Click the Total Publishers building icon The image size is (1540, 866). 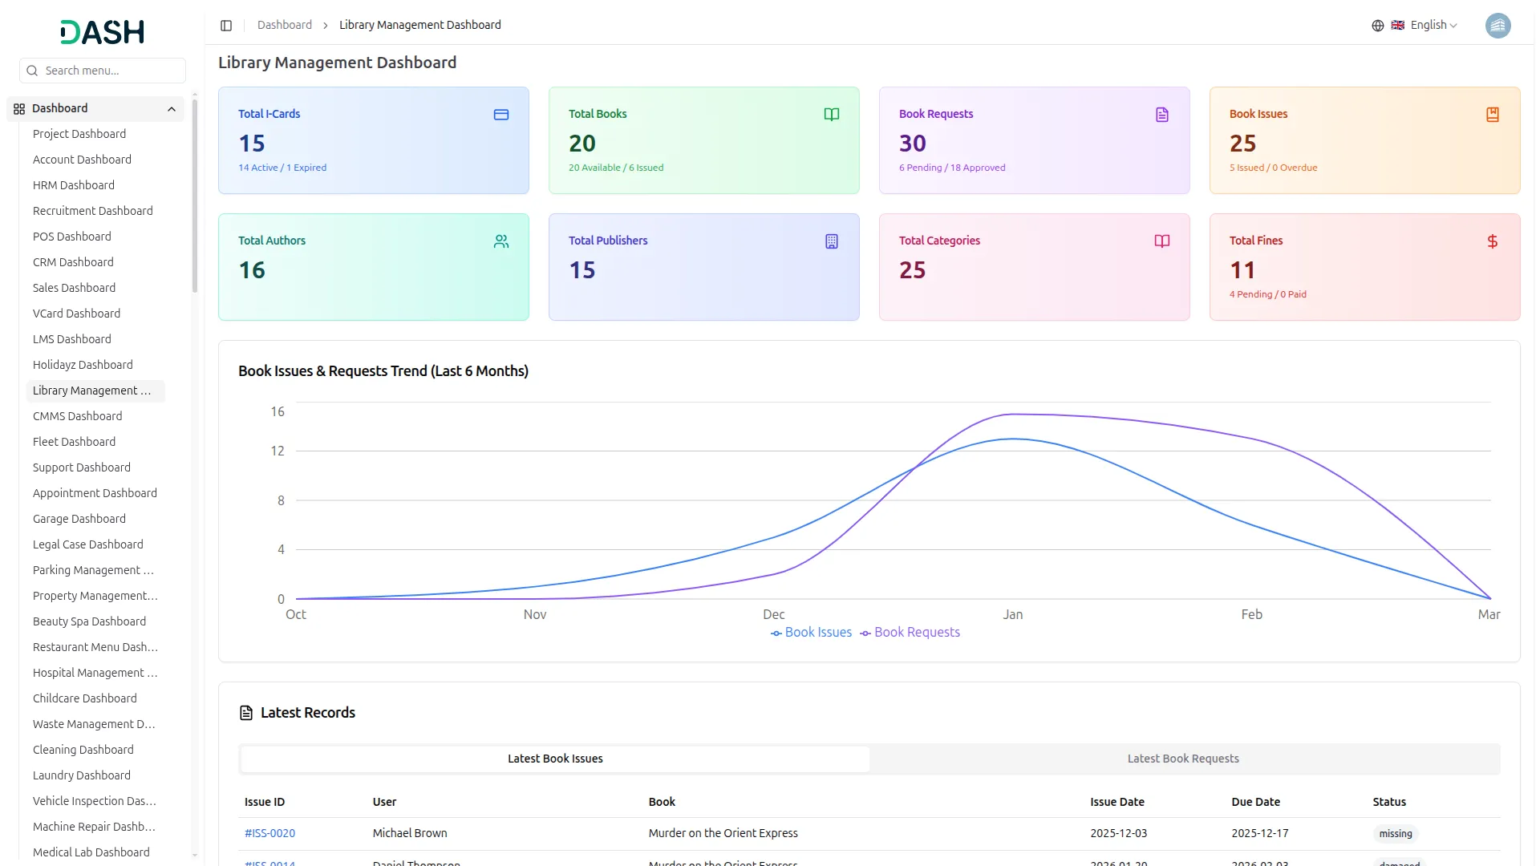(x=832, y=241)
